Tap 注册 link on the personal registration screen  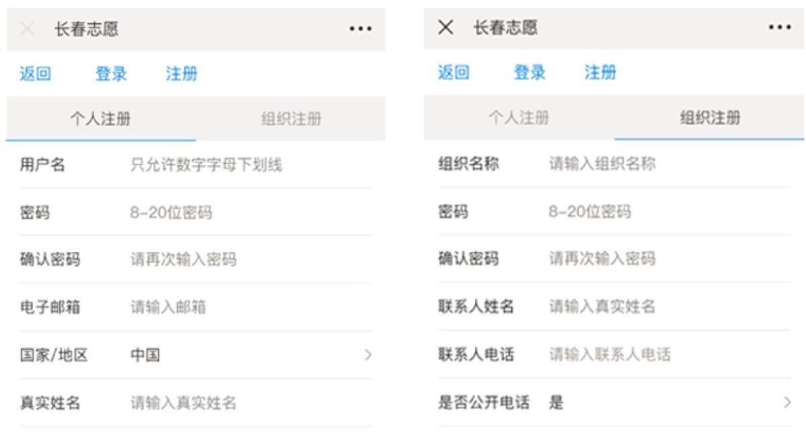coord(181,74)
